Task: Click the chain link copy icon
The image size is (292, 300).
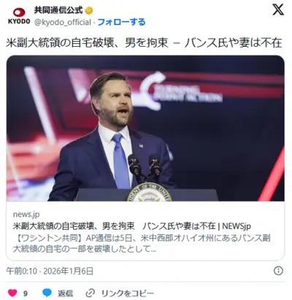Action: [x=91, y=293]
